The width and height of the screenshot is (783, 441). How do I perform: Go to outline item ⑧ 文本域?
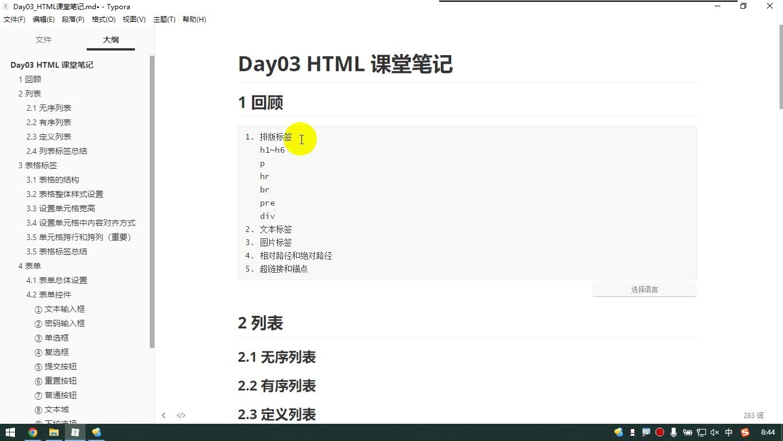tap(52, 409)
